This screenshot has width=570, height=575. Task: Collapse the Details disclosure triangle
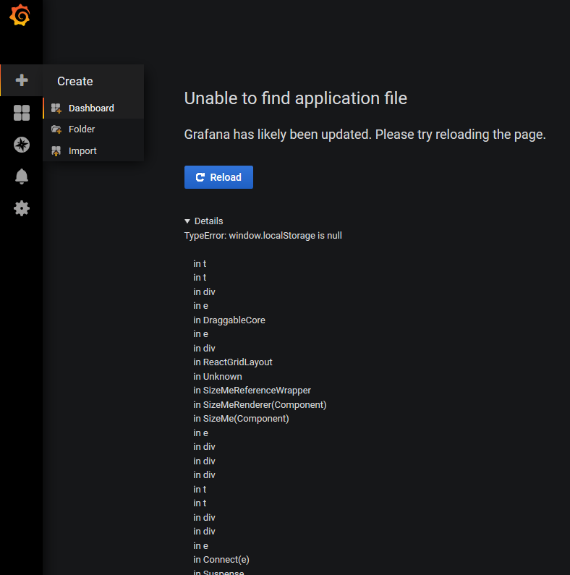[187, 221]
